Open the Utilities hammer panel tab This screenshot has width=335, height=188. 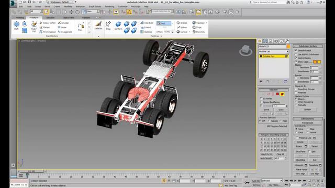point(287,41)
